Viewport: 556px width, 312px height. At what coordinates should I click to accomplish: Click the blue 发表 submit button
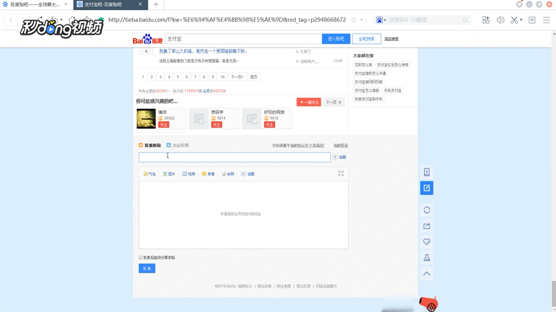pyautogui.click(x=147, y=268)
